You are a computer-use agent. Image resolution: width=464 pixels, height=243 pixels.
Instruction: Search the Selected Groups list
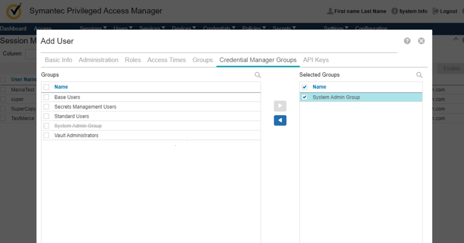tap(419, 75)
